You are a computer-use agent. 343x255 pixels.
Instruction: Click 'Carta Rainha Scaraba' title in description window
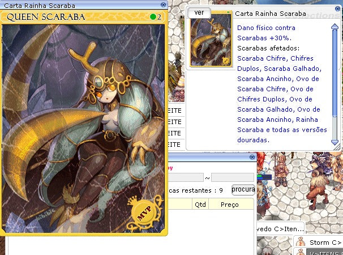pos(271,14)
